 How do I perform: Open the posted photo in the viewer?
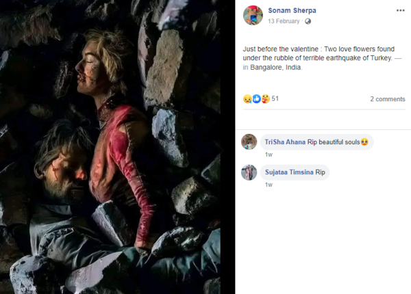click(x=116, y=147)
